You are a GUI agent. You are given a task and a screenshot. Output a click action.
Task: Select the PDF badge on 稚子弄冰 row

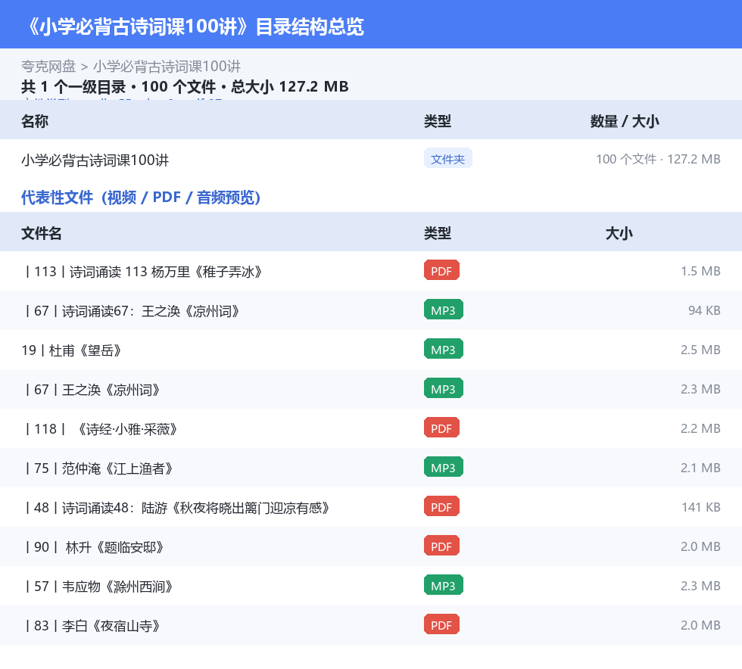(x=441, y=271)
